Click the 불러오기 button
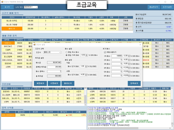This screenshot has width=174, height=130. coord(68,83)
